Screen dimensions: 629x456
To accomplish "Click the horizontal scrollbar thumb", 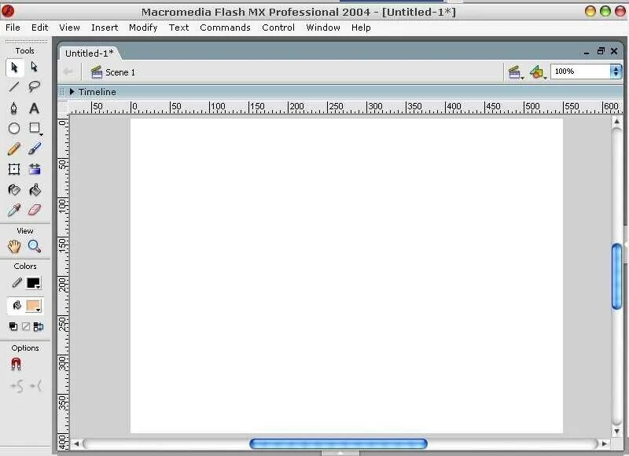I will 338,443.
